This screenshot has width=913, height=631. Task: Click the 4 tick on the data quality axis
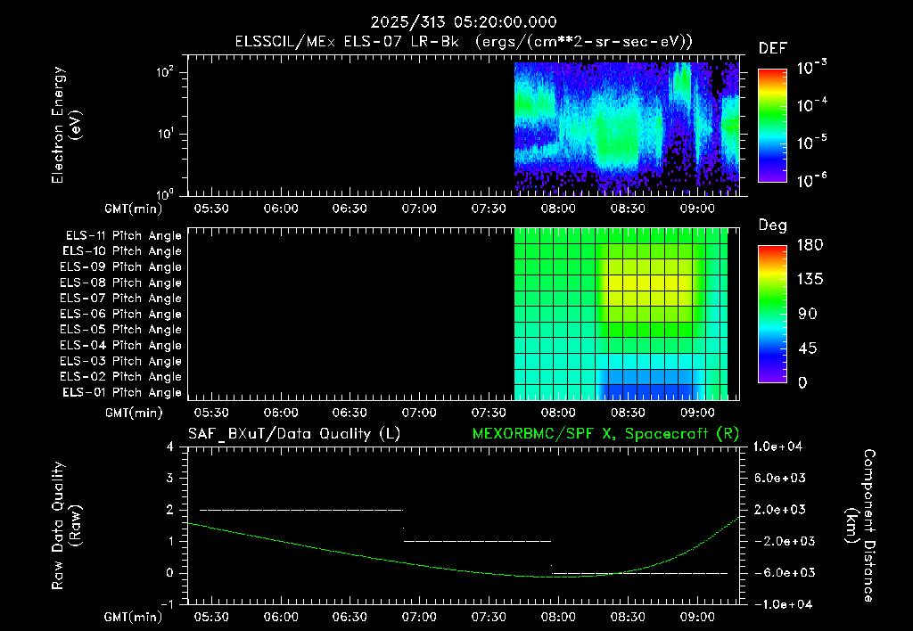(x=170, y=447)
